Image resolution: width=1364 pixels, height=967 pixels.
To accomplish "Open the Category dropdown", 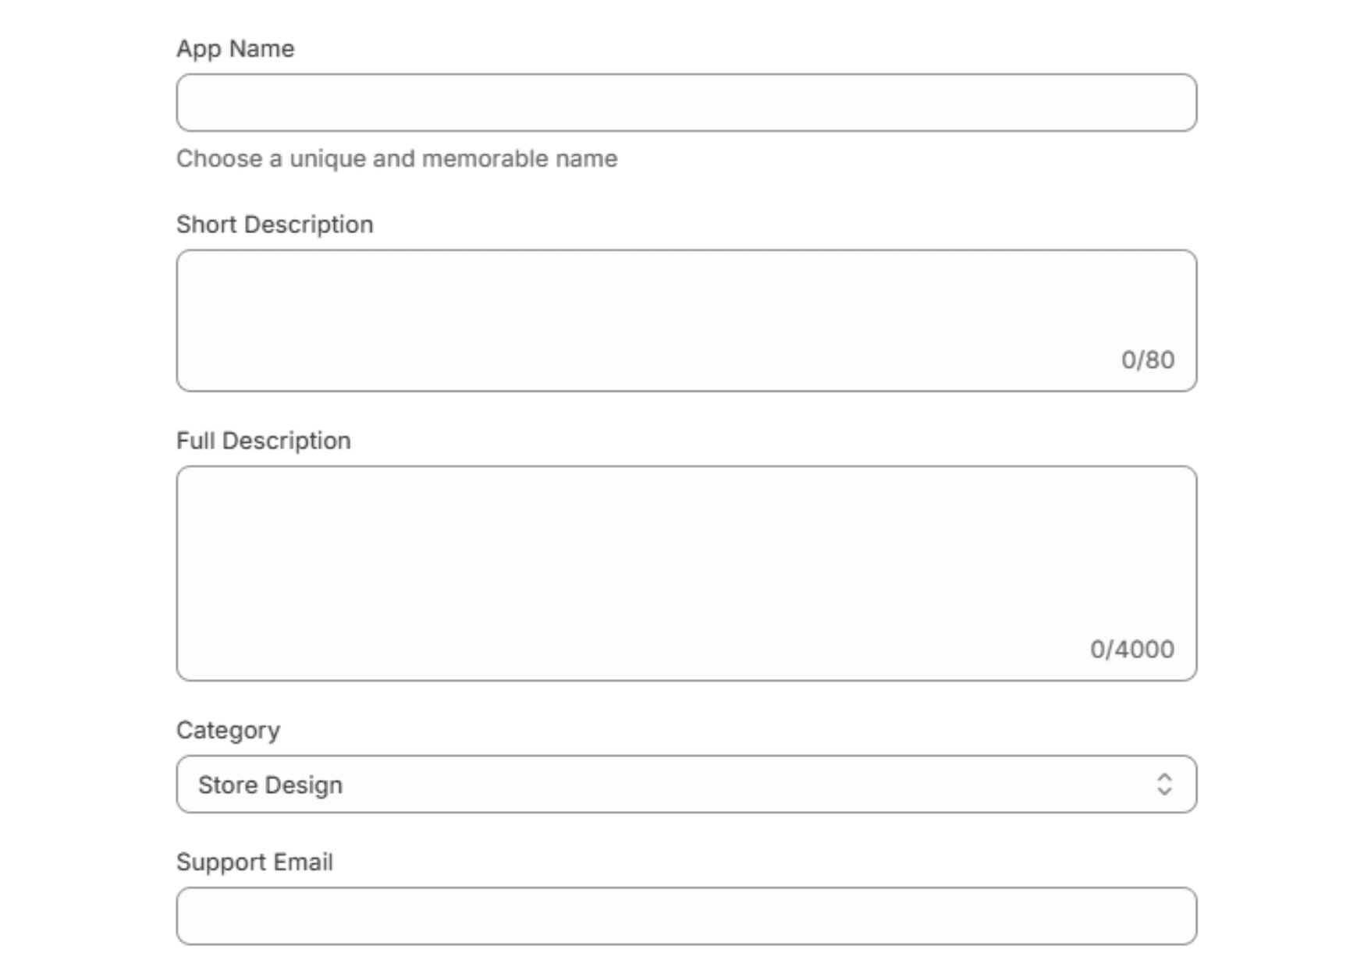I will pos(686,784).
